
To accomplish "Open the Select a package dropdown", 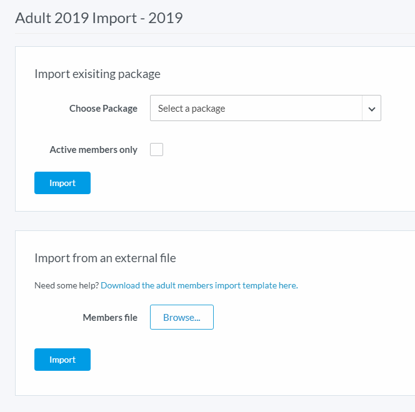I will point(256,108).
